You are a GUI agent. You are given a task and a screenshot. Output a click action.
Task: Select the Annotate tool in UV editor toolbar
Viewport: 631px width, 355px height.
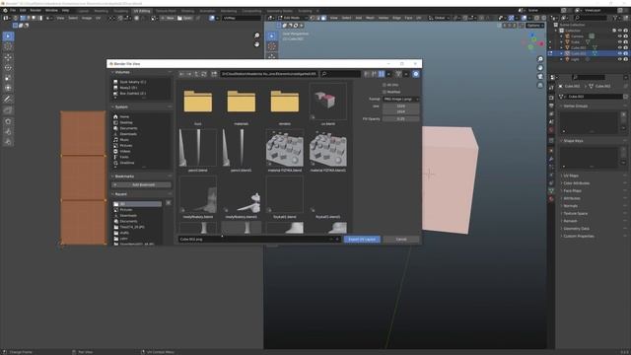[x=8, y=99]
